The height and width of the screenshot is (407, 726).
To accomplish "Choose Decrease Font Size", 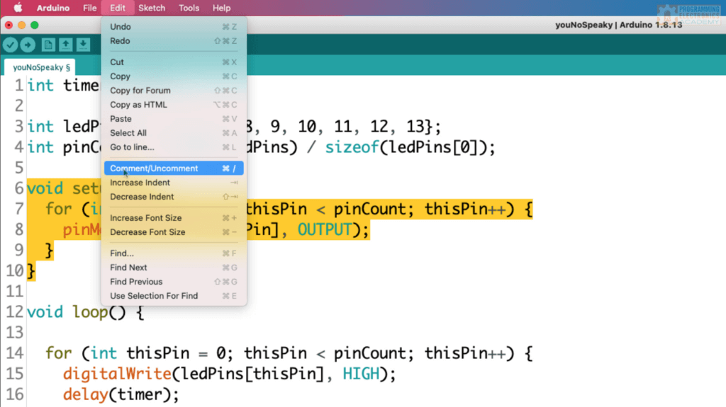I will (174, 232).
